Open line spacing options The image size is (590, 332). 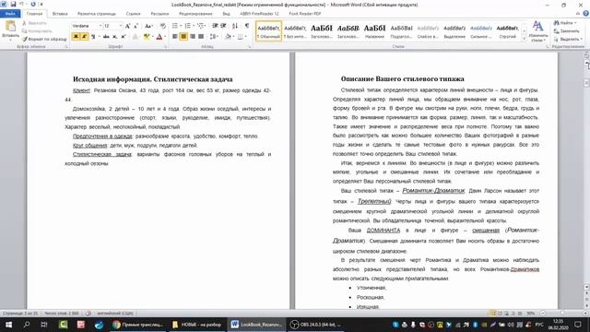pos(214,37)
